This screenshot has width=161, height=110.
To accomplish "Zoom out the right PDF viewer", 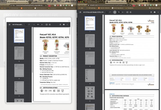I will coord(115,12).
